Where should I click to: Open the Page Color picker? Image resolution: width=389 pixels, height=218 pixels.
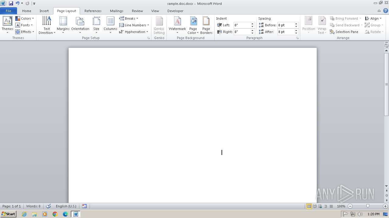coord(193,25)
